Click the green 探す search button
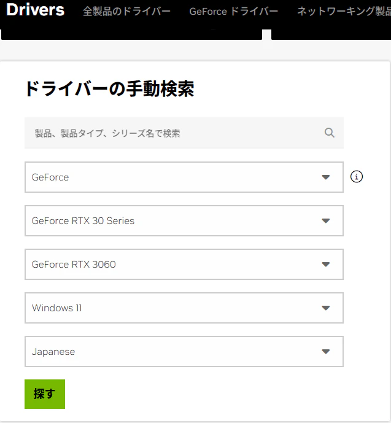The image size is (391, 423). pyautogui.click(x=45, y=394)
